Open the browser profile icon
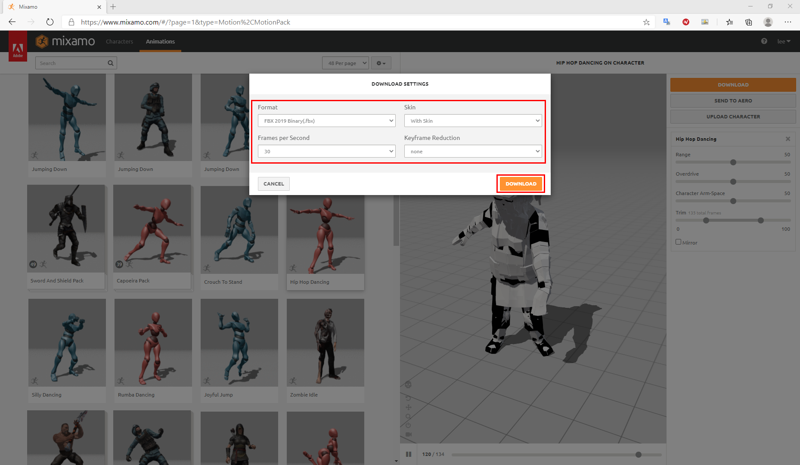This screenshot has width=800, height=465. (x=768, y=22)
